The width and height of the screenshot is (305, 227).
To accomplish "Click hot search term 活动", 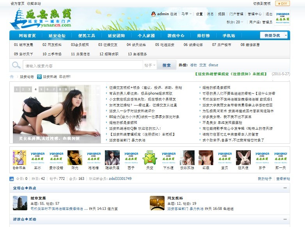I will pyautogui.click(x=193, y=65).
